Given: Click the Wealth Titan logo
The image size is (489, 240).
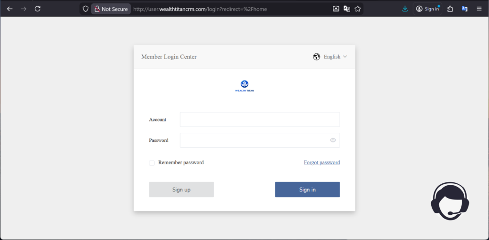Looking at the screenshot, I should tap(244, 86).
